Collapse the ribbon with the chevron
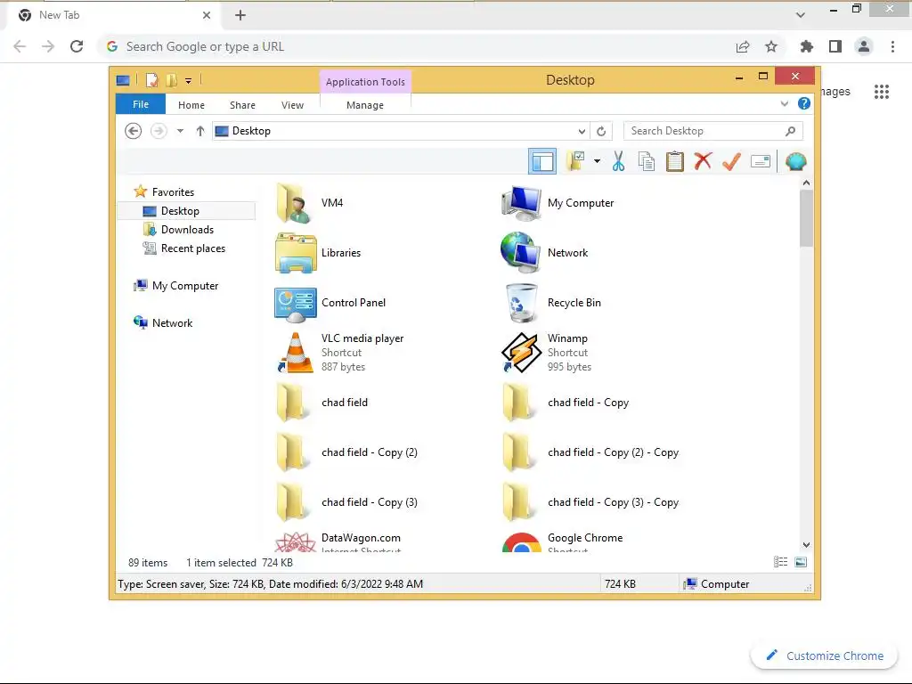912x684 pixels. click(x=784, y=104)
